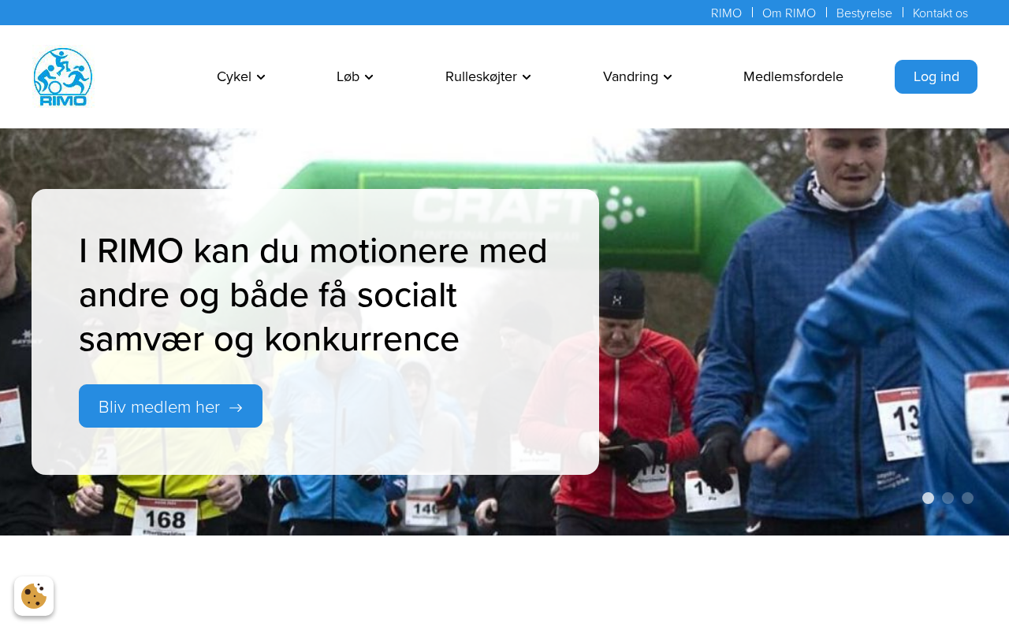1009x630 pixels.
Task: Click the RIMO logo icon
Action: point(63,77)
